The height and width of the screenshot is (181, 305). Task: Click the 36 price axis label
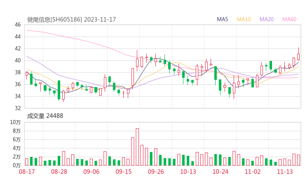[18, 84]
